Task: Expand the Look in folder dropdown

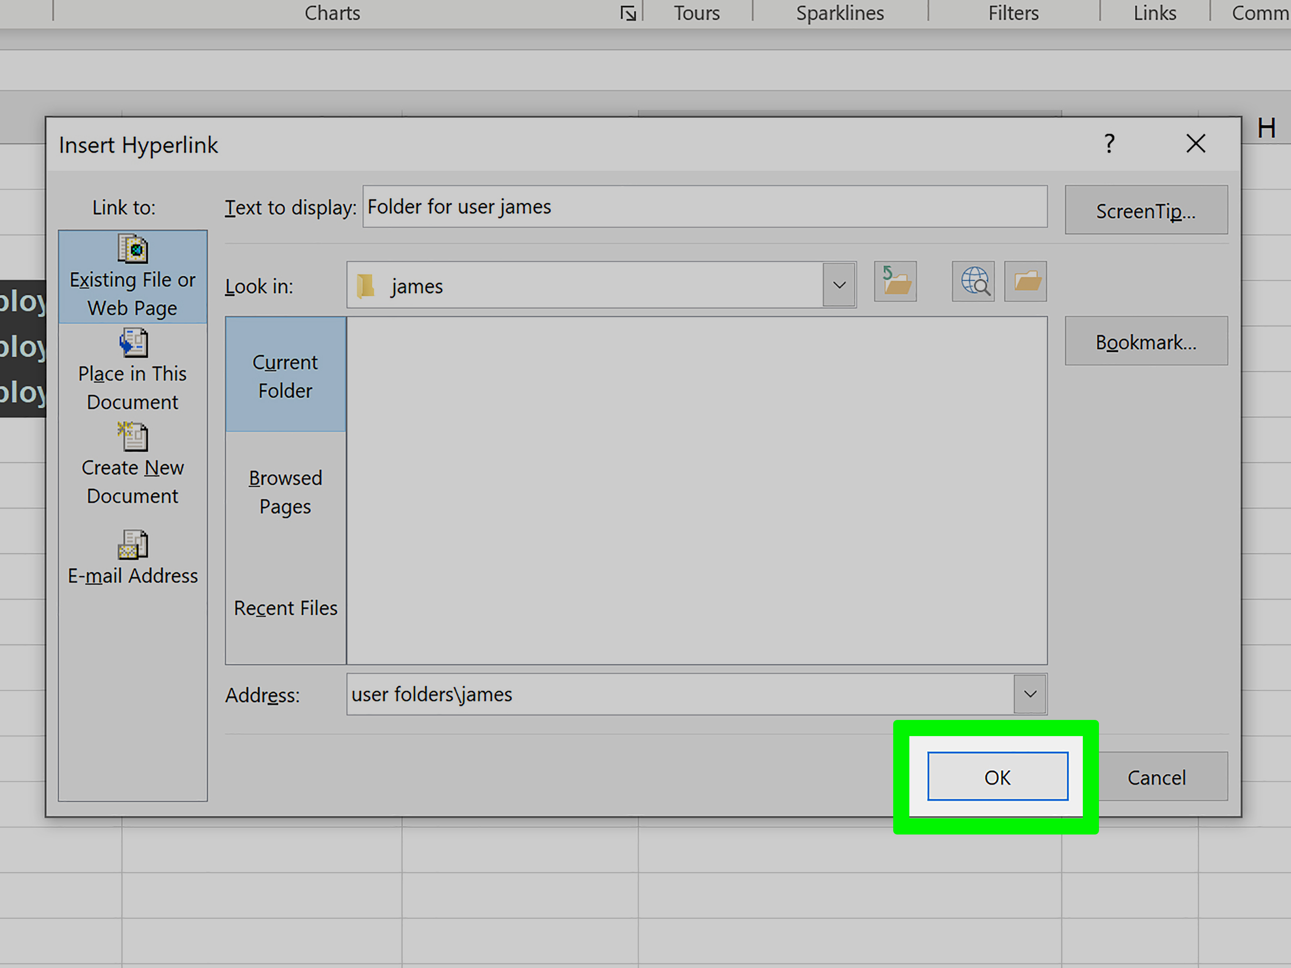Action: 839,285
